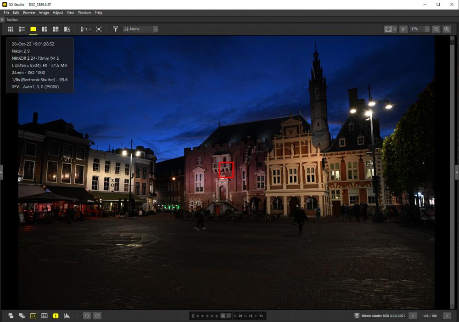Click the monitor color profile icon
The width and height of the screenshot is (459, 322).
(x=357, y=316)
